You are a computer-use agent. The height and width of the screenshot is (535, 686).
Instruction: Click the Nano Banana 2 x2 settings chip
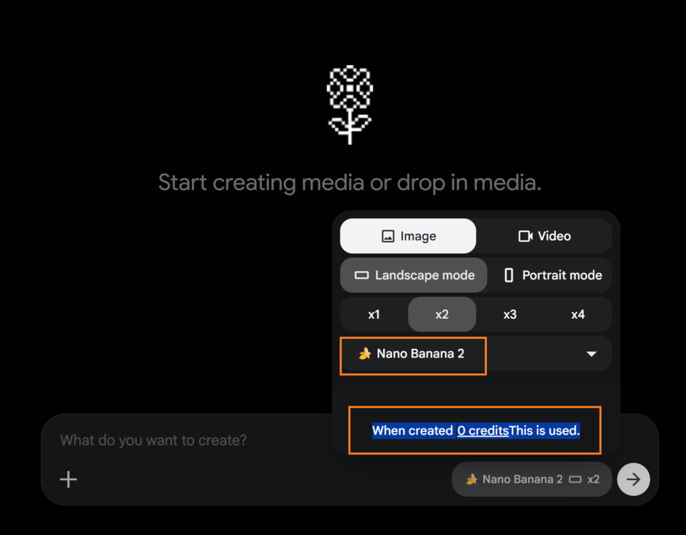coord(531,479)
